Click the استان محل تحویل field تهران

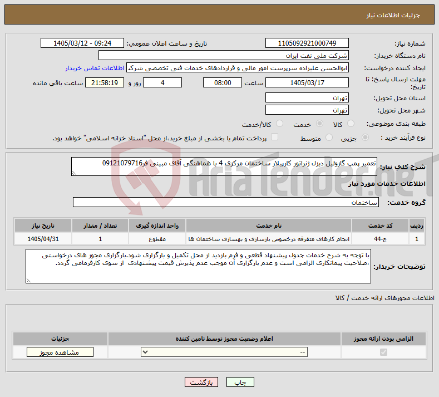[307, 98]
